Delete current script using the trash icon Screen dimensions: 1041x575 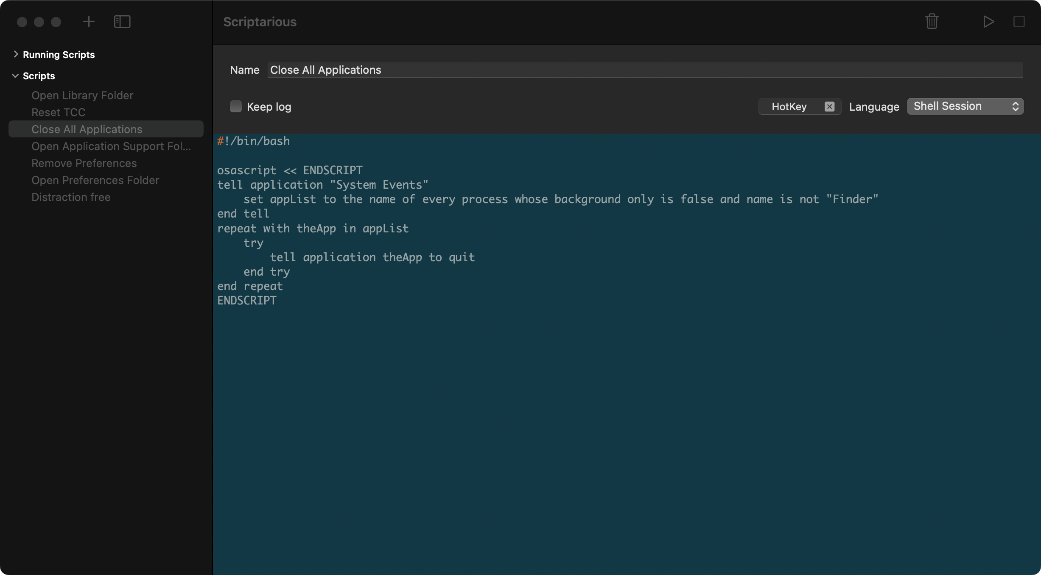931,22
